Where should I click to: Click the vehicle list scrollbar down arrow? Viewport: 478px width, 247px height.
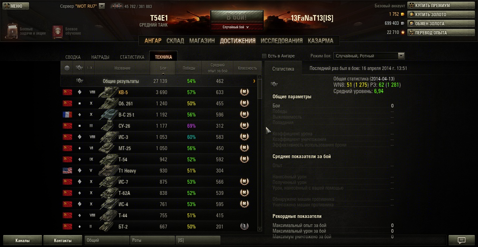(260, 229)
